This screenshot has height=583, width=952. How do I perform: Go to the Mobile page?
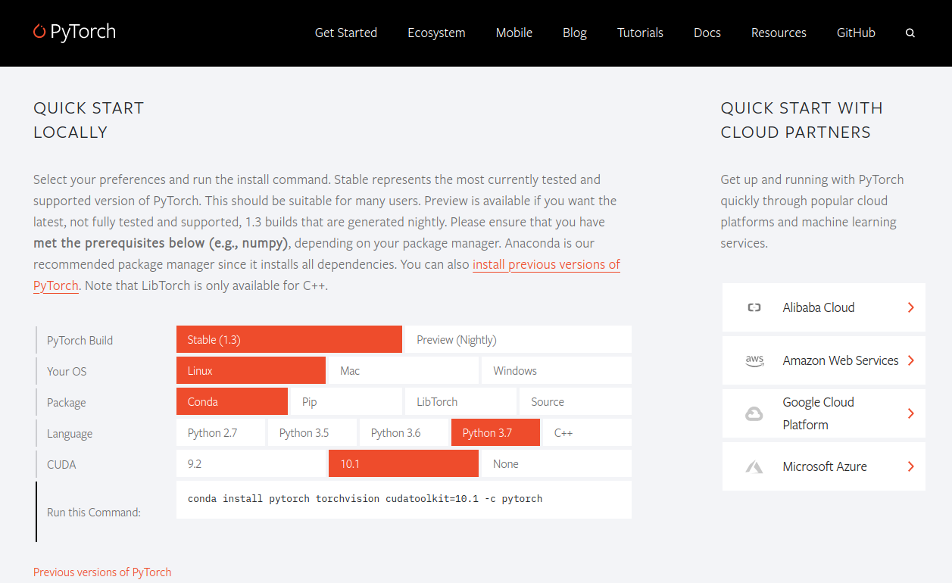coord(514,33)
